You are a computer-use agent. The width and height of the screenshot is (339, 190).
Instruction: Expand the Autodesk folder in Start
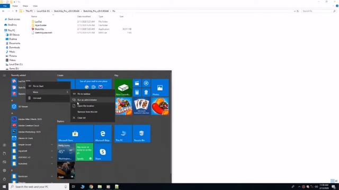[x=32, y=164]
